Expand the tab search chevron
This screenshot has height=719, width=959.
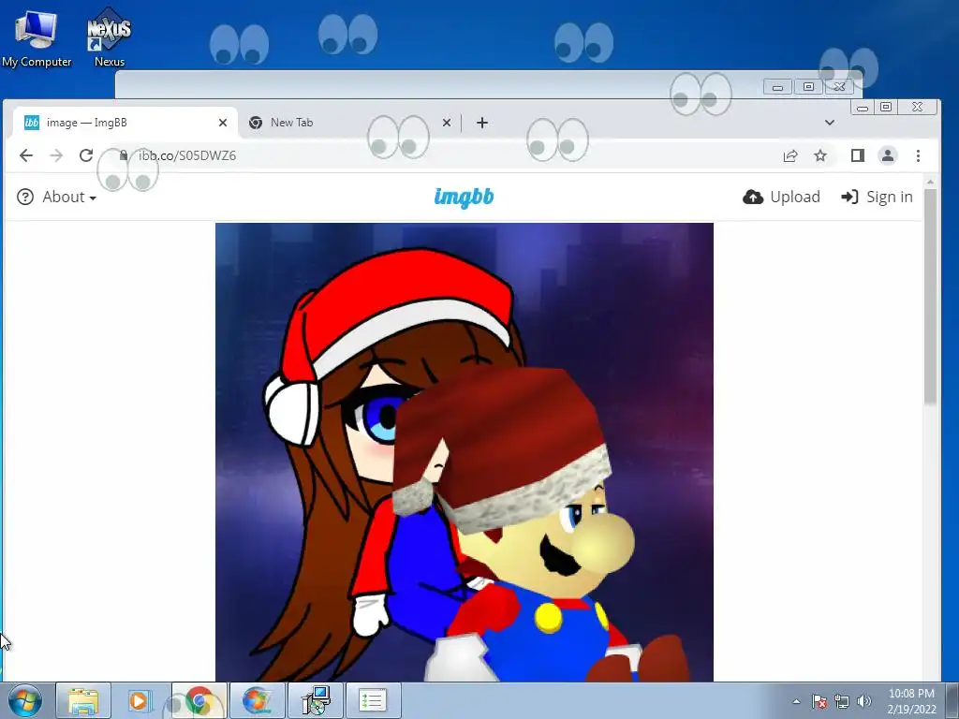tap(830, 123)
